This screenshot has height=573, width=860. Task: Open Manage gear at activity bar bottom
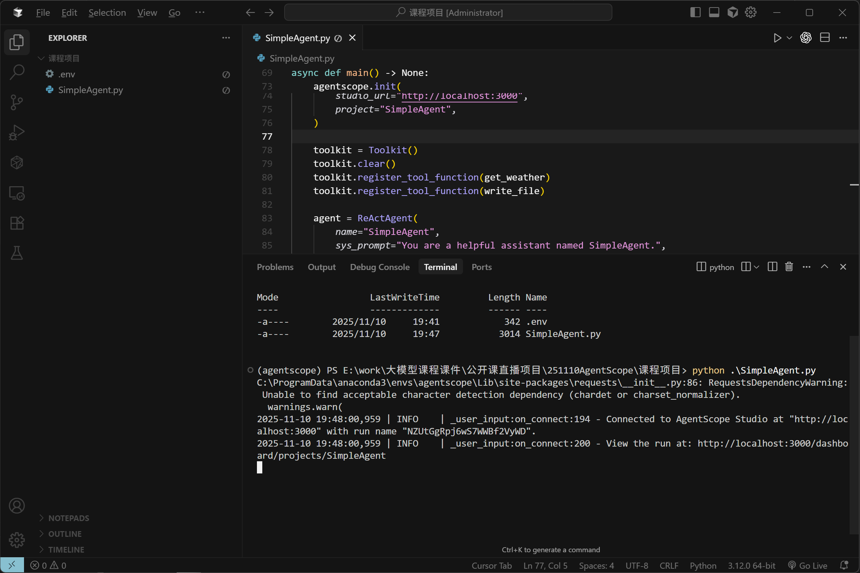tap(16, 540)
